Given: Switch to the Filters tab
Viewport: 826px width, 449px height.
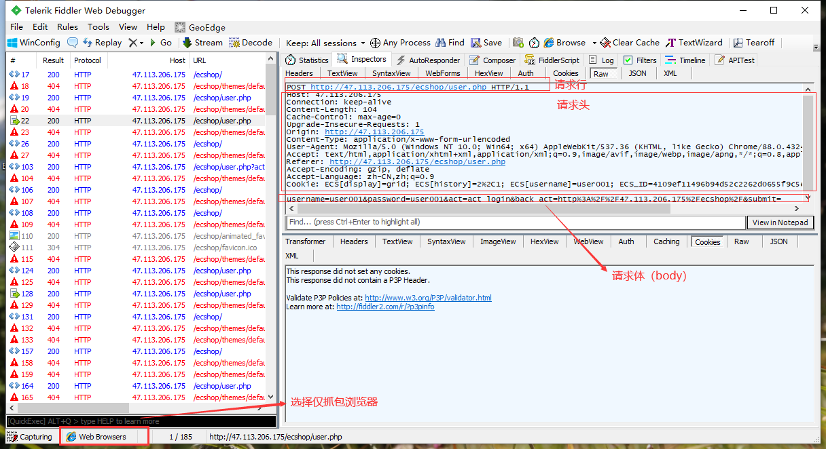Looking at the screenshot, I should pos(640,60).
